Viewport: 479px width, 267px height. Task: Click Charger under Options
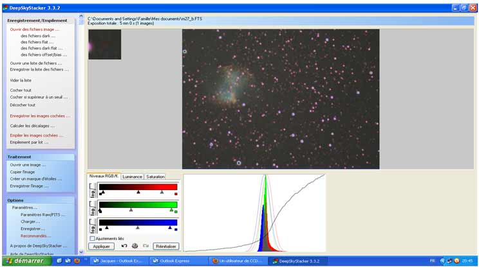tap(30, 221)
